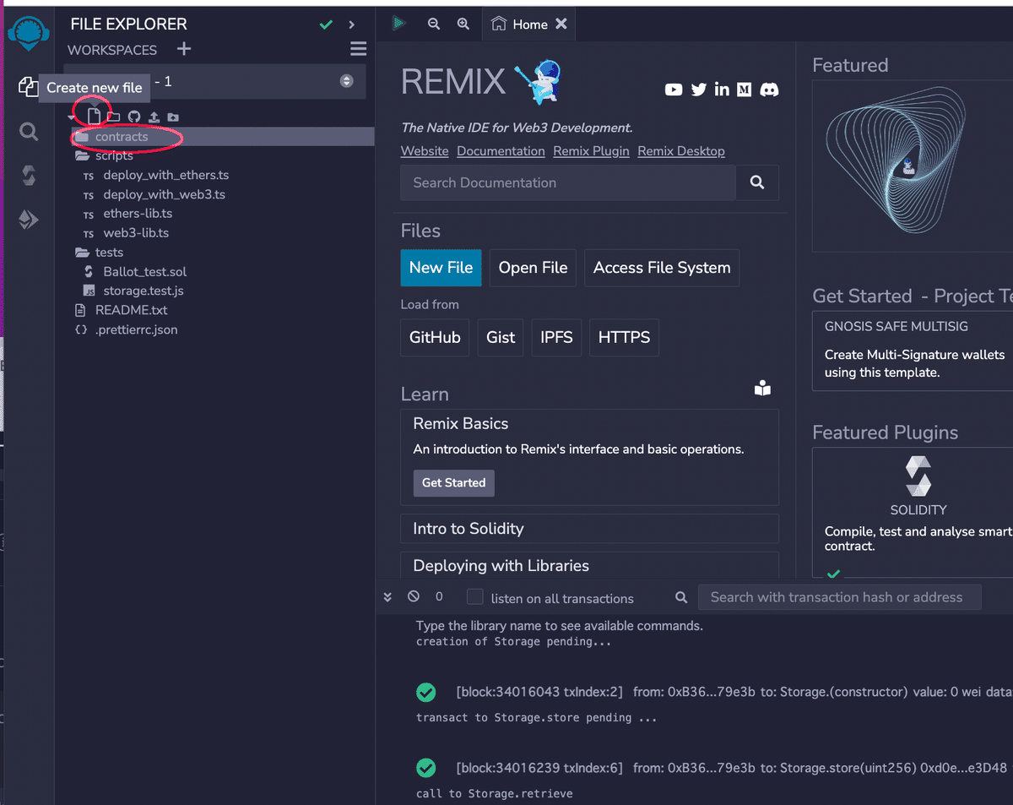Image resolution: width=1013 pixels, height=805 pixels.
Task: Open storage.test.js file
Action: [143, 291]
